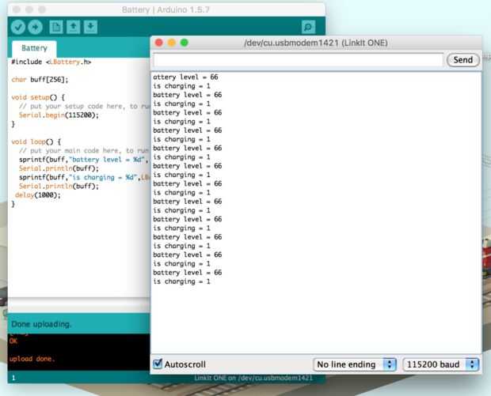The height and width of the screenshot is (396, 491).
Task: Click the "LinkIt ONE on /dev/cu.usbmodem1421" status text
Action: [253, 378]
